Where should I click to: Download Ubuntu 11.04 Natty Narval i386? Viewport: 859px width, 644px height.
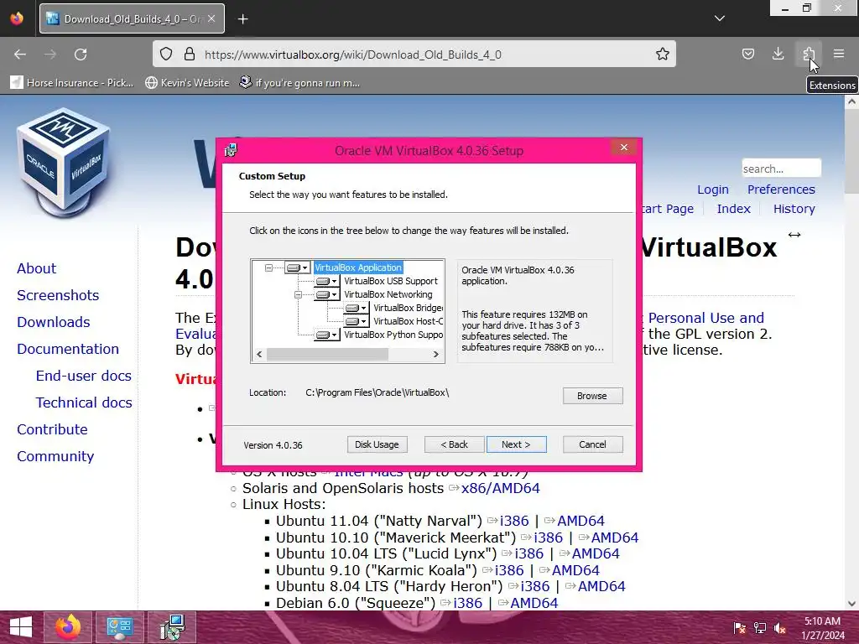click(x=514, y=521)
